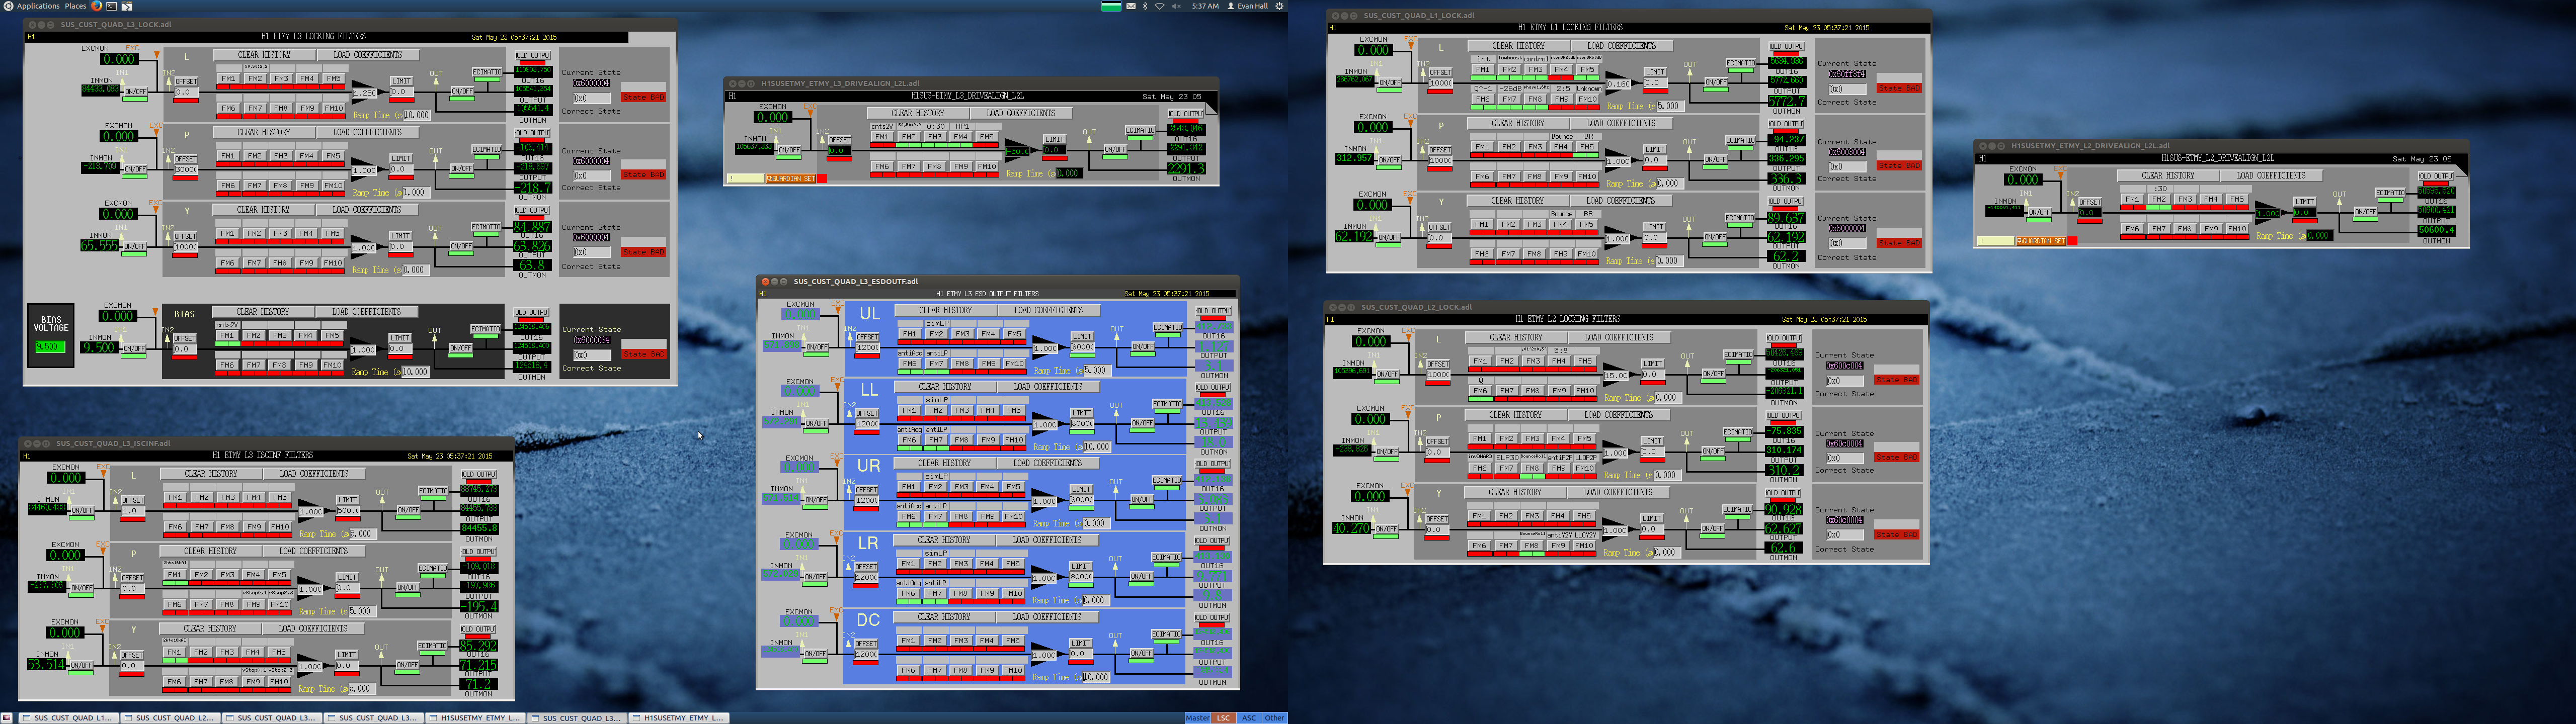2576x724 pixels.
Task: Open the mail indicator icon
Action: tap(1131, 6)
